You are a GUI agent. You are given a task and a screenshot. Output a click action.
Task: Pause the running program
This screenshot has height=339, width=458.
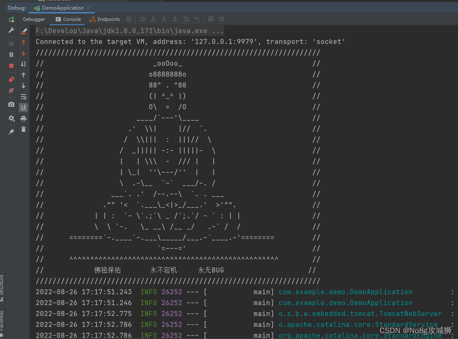[11, 54]
